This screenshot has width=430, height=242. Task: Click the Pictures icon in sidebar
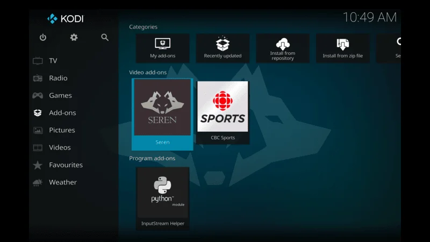[38, 130]
